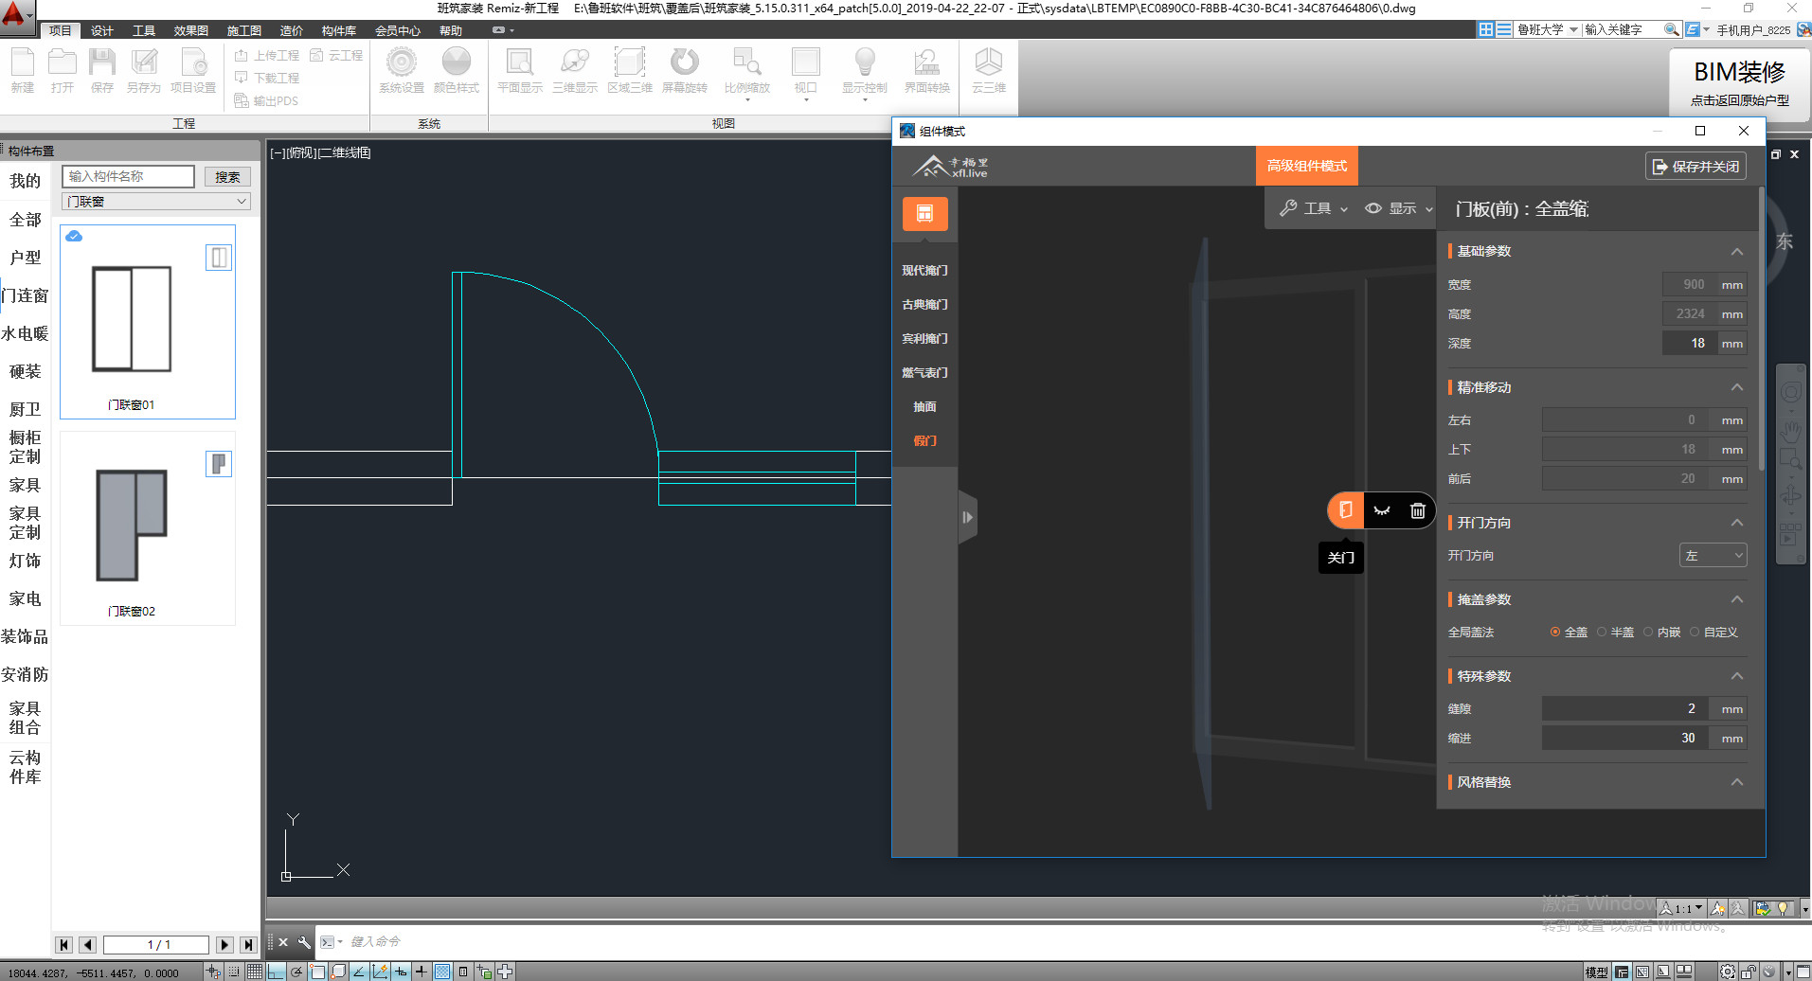Screen dimensions: 1812x981
Task: Toggle the snap mode button in status bar
Action: coord(234,972)
